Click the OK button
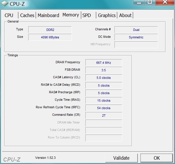 [x=157, y=158]
